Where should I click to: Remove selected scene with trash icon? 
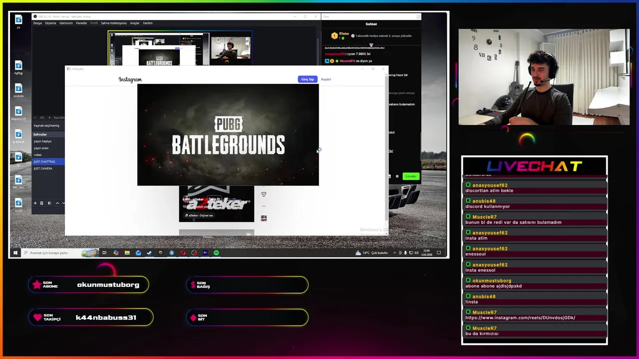click(x=41, y=203)
